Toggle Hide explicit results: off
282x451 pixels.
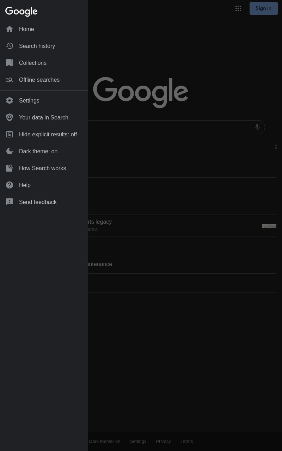coord(44,134)
